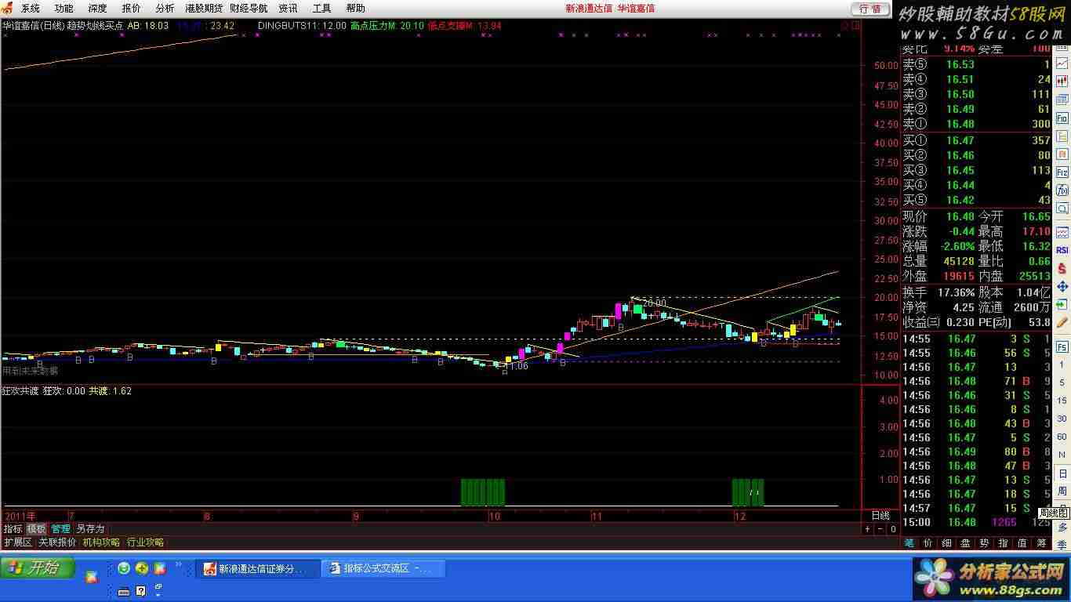Open the 行业攻略 tab
The width and height of the screenshot is (1071, 602).
coord(145,542)
